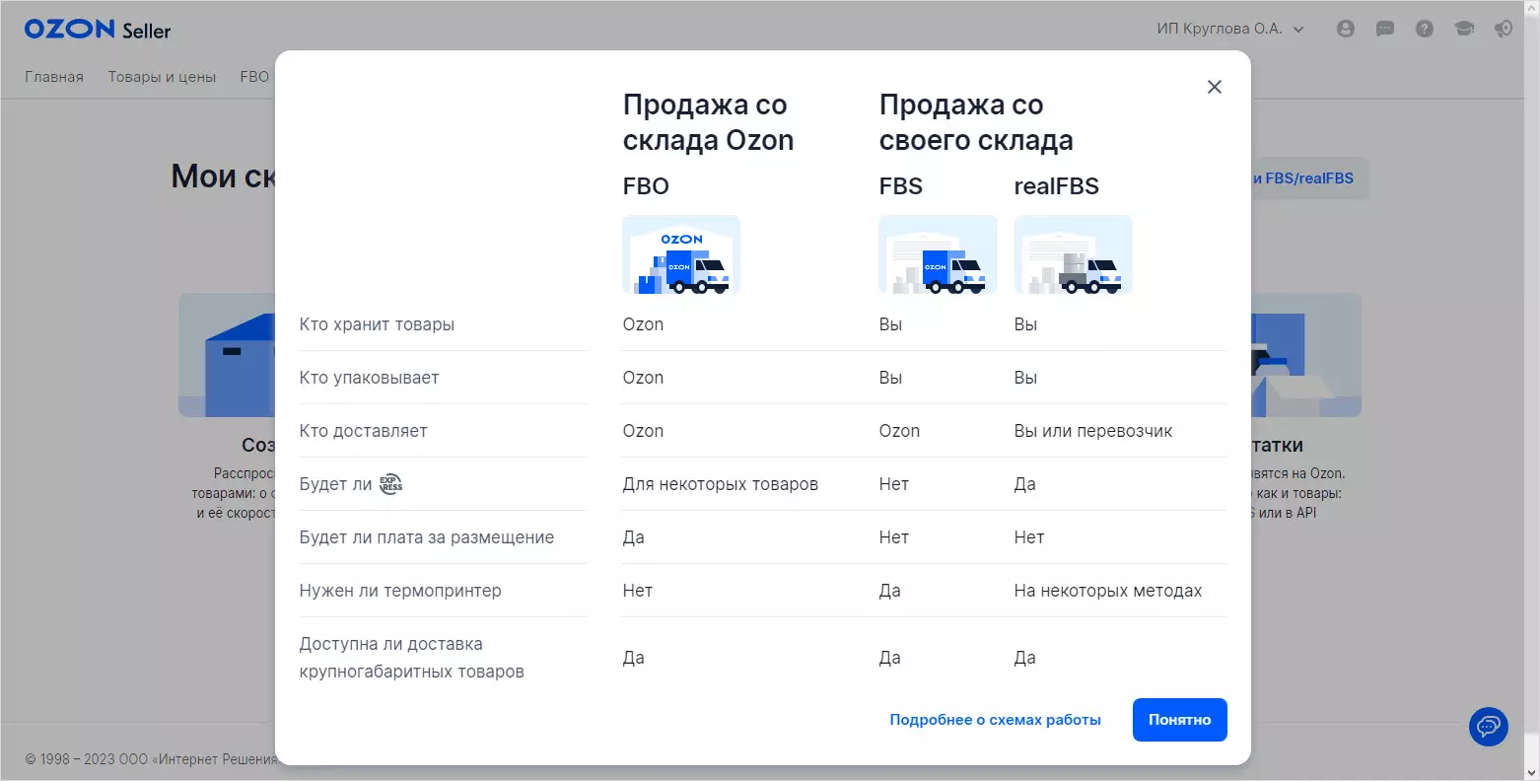Go to the Главная menu item
Screen dimensions: 1540x781
pyautogui.click(x=54, y=77)
